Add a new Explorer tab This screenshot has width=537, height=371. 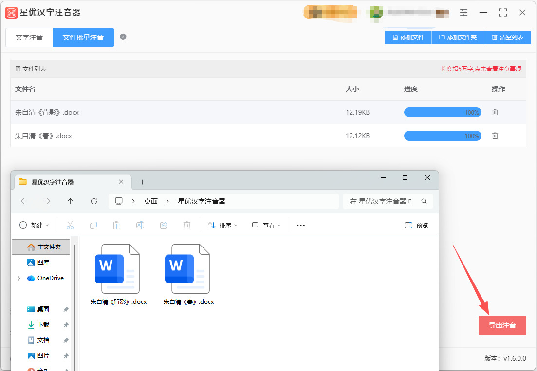143,182
